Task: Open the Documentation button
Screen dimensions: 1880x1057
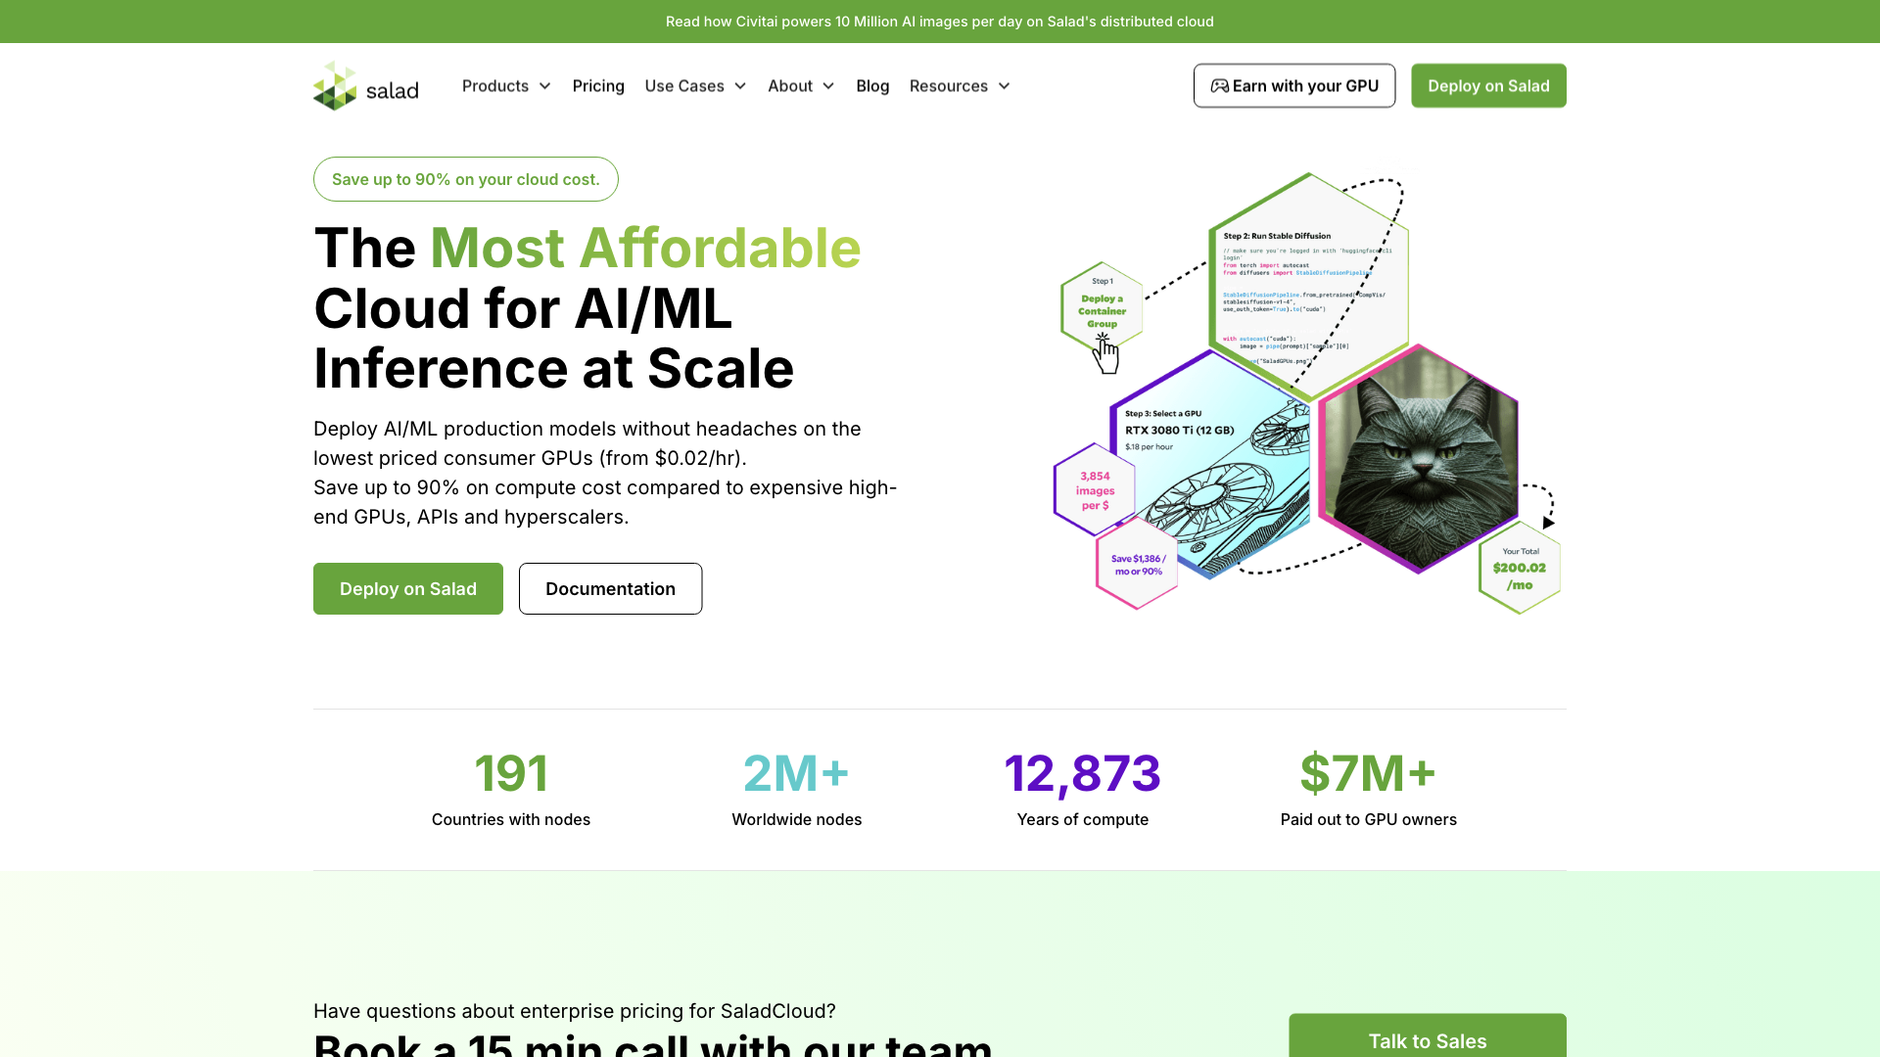Action: coord(610,588)
